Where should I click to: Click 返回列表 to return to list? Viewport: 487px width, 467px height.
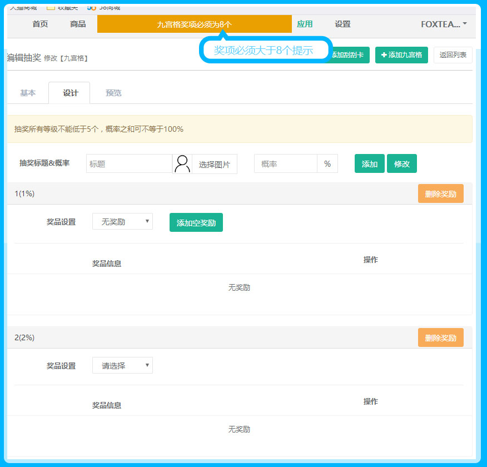pyautogui.click(x=453, y=55)
